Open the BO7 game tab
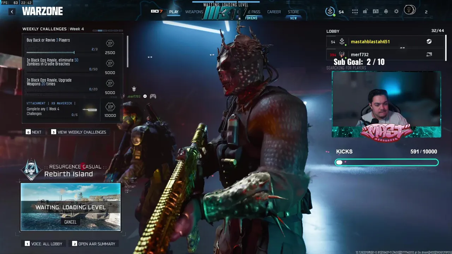 click(156, 11)
